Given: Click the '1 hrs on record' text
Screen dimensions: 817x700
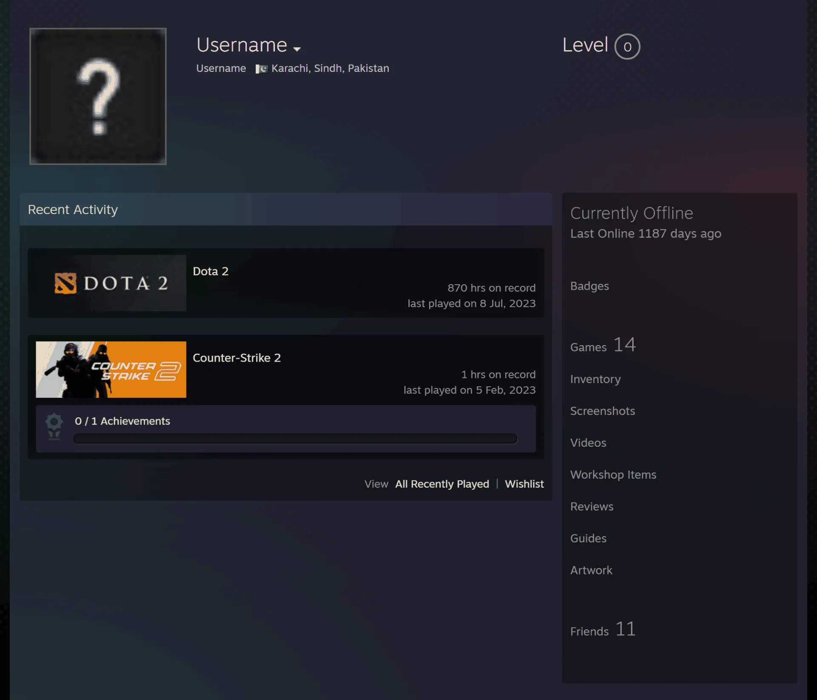Looking at the screenshot, I should pos(498,374).
